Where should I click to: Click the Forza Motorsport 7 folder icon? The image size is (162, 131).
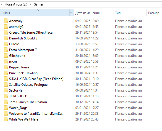pos(6,50)
